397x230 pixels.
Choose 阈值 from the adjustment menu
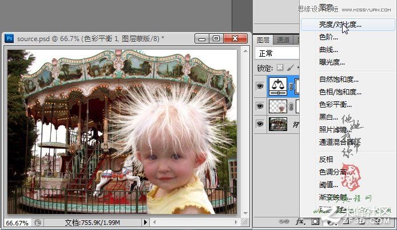pos(328,185)
